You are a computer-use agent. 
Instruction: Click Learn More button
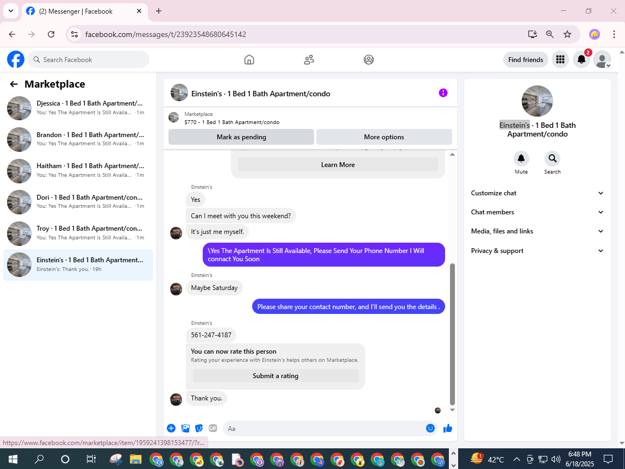click(x=338, y=165)
